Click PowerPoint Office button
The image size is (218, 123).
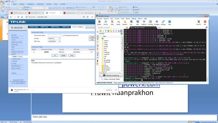pyautogui.click(x=2, y=2)
